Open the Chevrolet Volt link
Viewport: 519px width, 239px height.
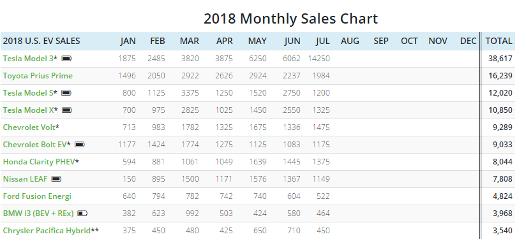pyautogui.click(x=29, y=127)
